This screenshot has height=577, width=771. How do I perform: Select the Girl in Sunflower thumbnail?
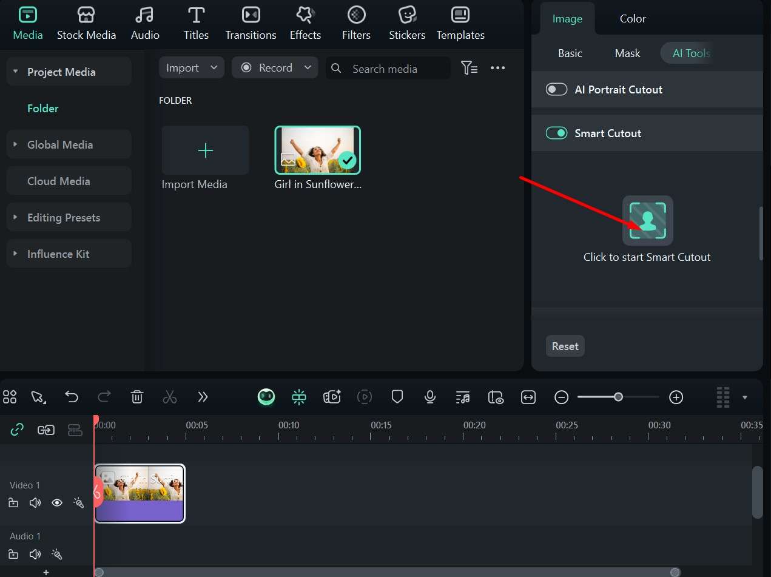tap(318, 150)
